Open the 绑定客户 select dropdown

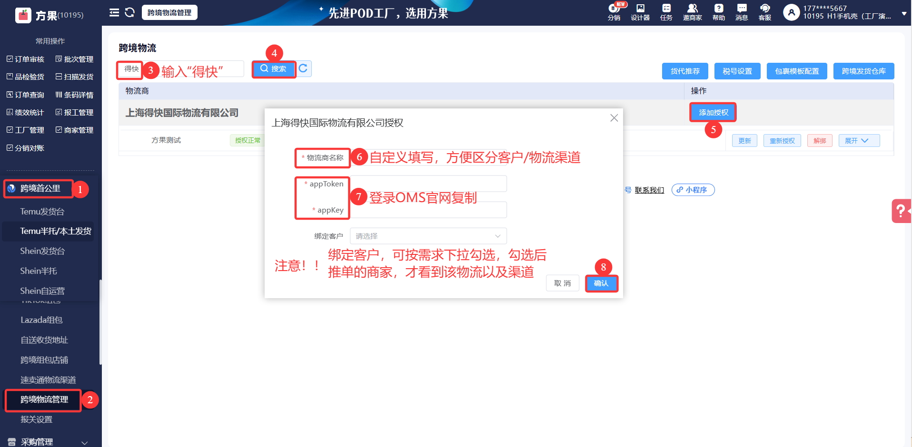tap(428, 236)
